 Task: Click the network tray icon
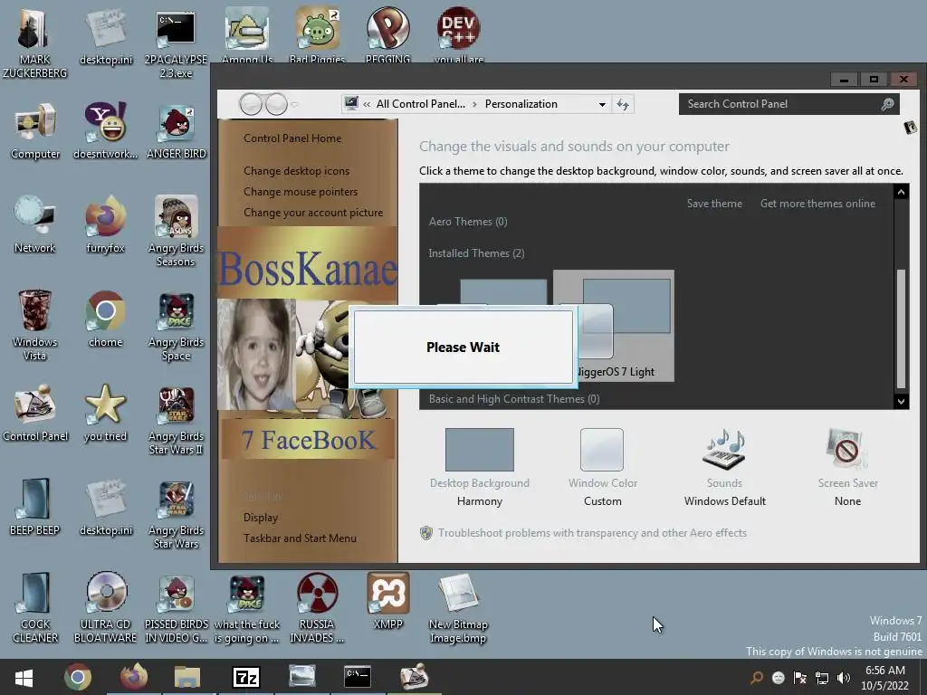tap(822, 678)
